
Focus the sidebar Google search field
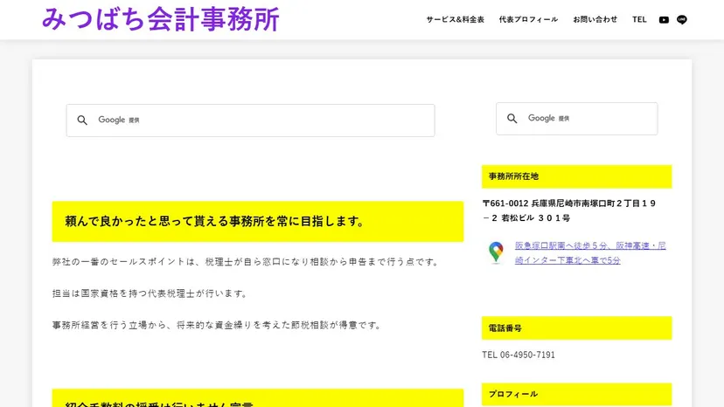577,119
